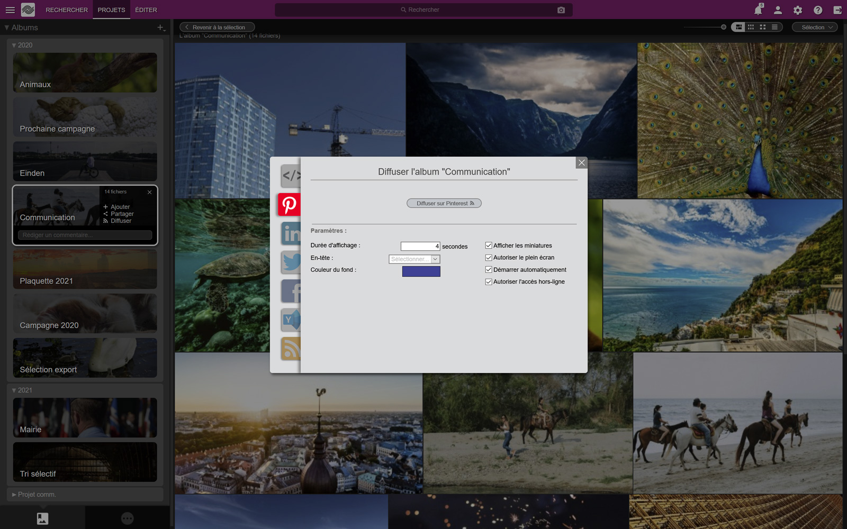This screenshot has width=847, height=529.
Task: Share the album via Twitter
Action: [291, 263]
